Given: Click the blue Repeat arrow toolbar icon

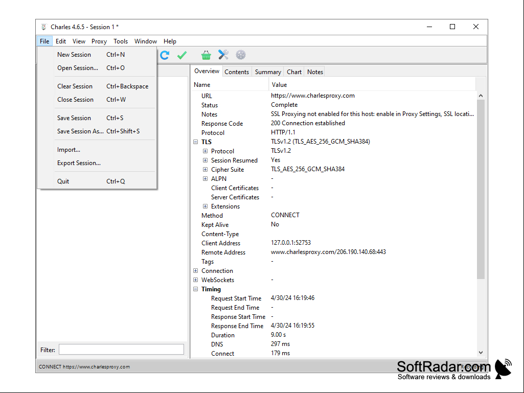Looking at the screenshot, I should [x=165, y=55].
